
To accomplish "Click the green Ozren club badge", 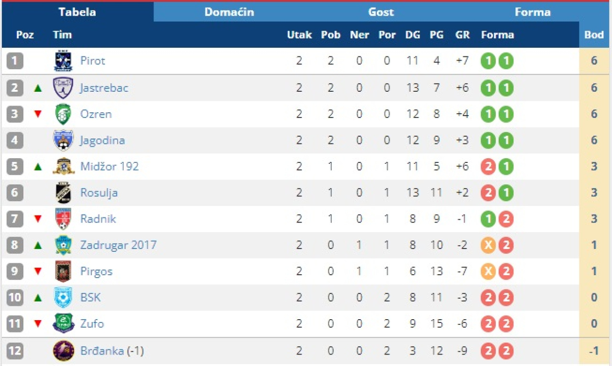I will [63, 114].
